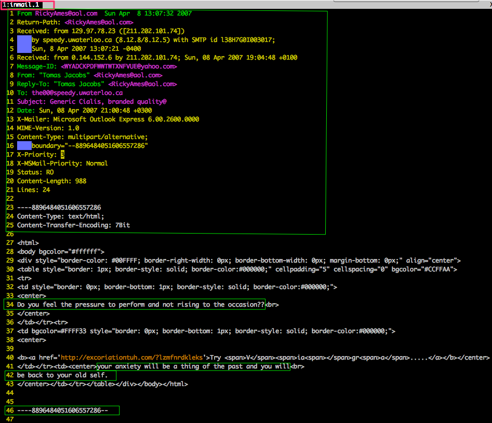Click line number 22 empty line
The image size is (492, 423).
click(x=10, y=198)
